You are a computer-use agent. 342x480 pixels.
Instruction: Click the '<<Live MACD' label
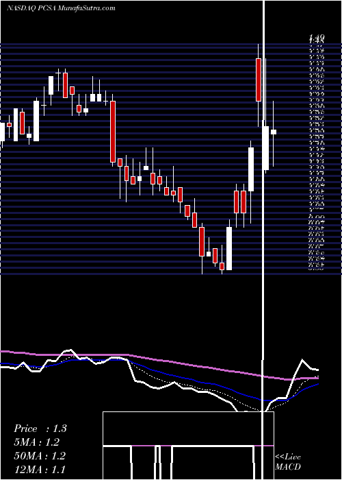click(x=288, y=462)
